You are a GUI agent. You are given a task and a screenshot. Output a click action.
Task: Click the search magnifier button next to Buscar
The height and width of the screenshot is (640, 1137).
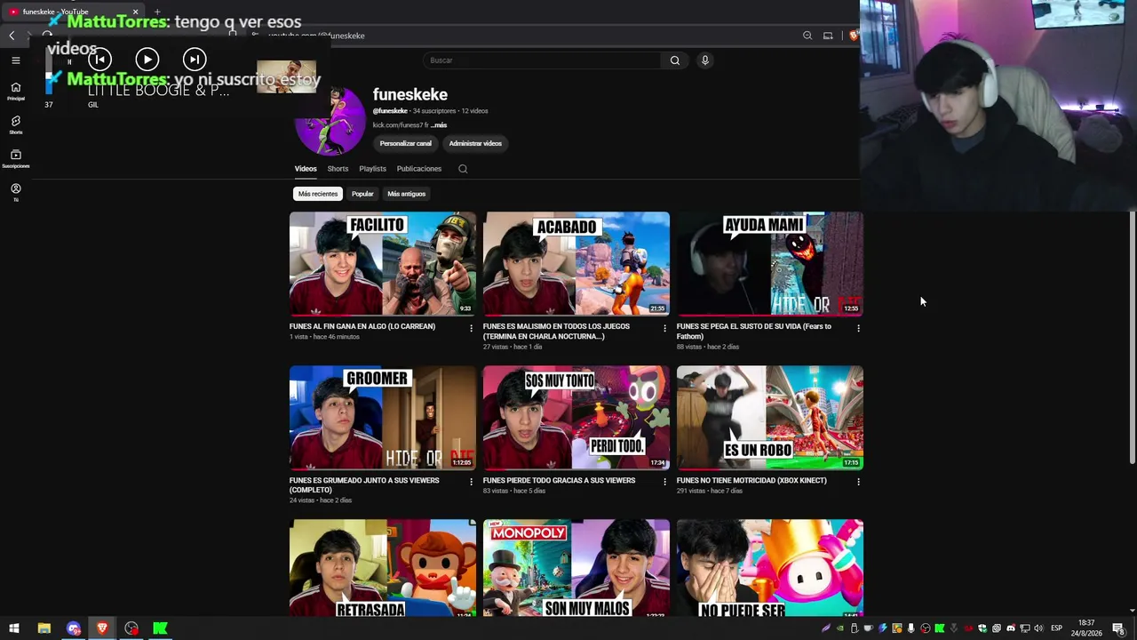(x=675, y=60)
